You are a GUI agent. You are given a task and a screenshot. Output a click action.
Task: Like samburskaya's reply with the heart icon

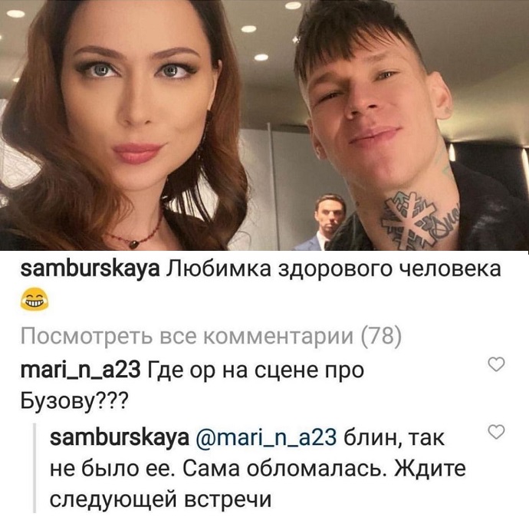pyautogui.click(x=497, y=432)
